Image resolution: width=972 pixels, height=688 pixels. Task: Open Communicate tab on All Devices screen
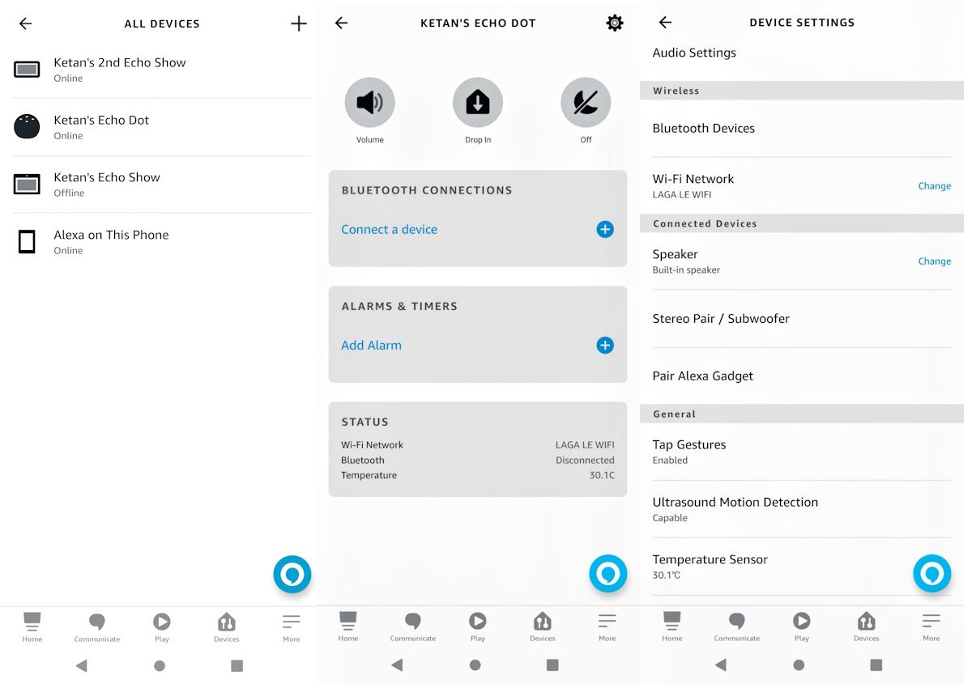[97, 627]
